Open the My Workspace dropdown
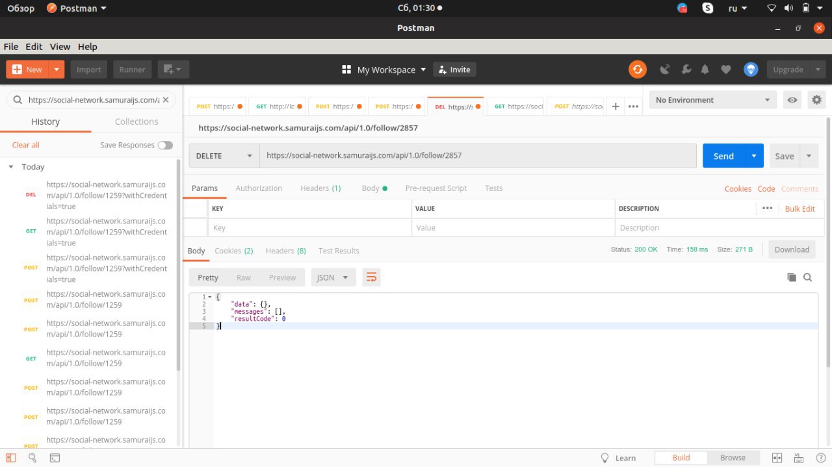Viewport: 832px width, 467px height. [x=384, y=69]
